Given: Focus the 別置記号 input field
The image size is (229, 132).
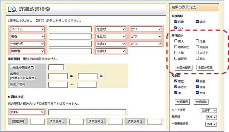Looking at the screenshot, I should click(x=37, y=122).
